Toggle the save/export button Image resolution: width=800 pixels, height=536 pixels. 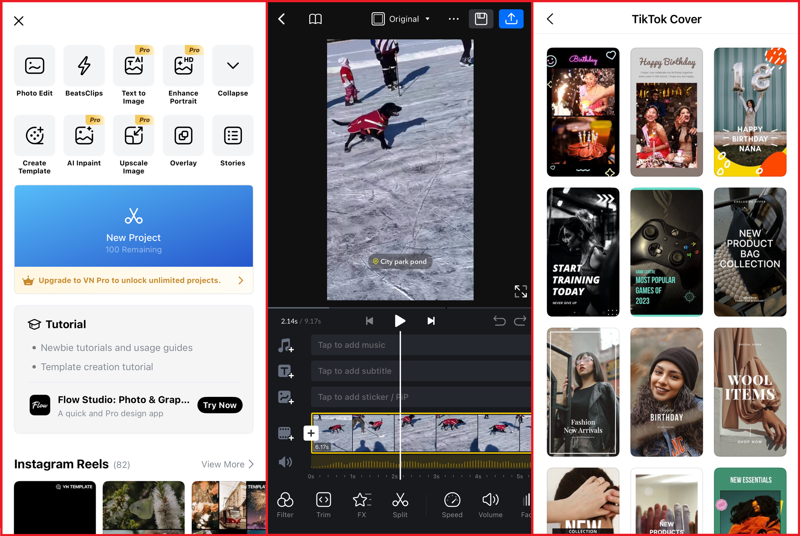coord(512,19)
